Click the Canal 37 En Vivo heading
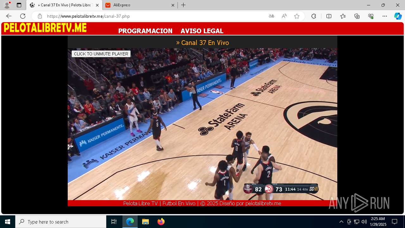Image resolution: width=405 pixels, height=228 pixels. pos(202,42)
